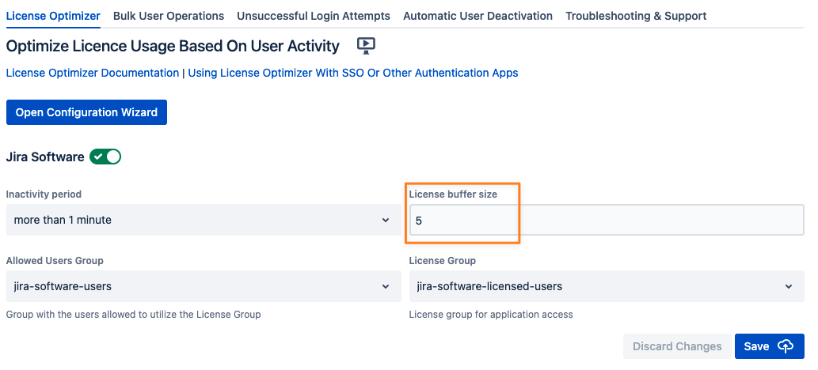818x370 pixels.
Task: Toggle the Jira Software switch off
Action: [x=105, y=157]
